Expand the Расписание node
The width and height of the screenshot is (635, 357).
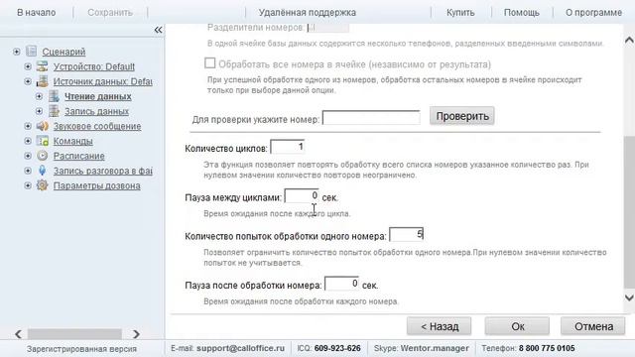(28, 156)
